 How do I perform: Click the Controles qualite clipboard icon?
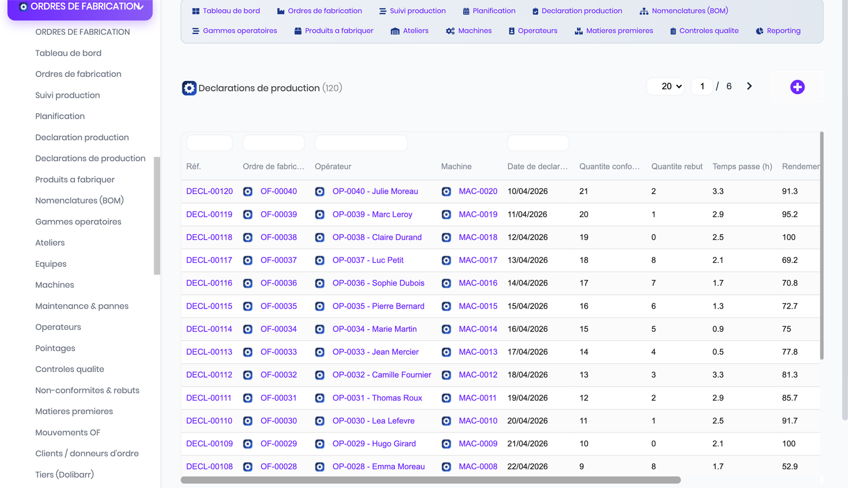(673, 31)
